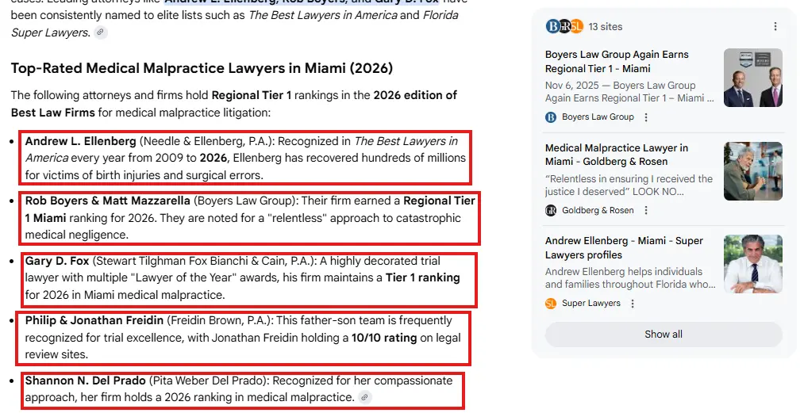The image size is (804, 413).
Task: Click the stacked site favicons beside 13 sites
Action: pyautogui.click(x=564, y=26)
